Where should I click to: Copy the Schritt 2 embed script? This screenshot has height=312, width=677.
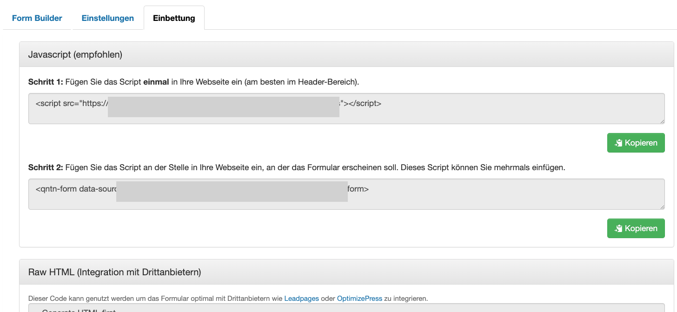tap(636, 228)
